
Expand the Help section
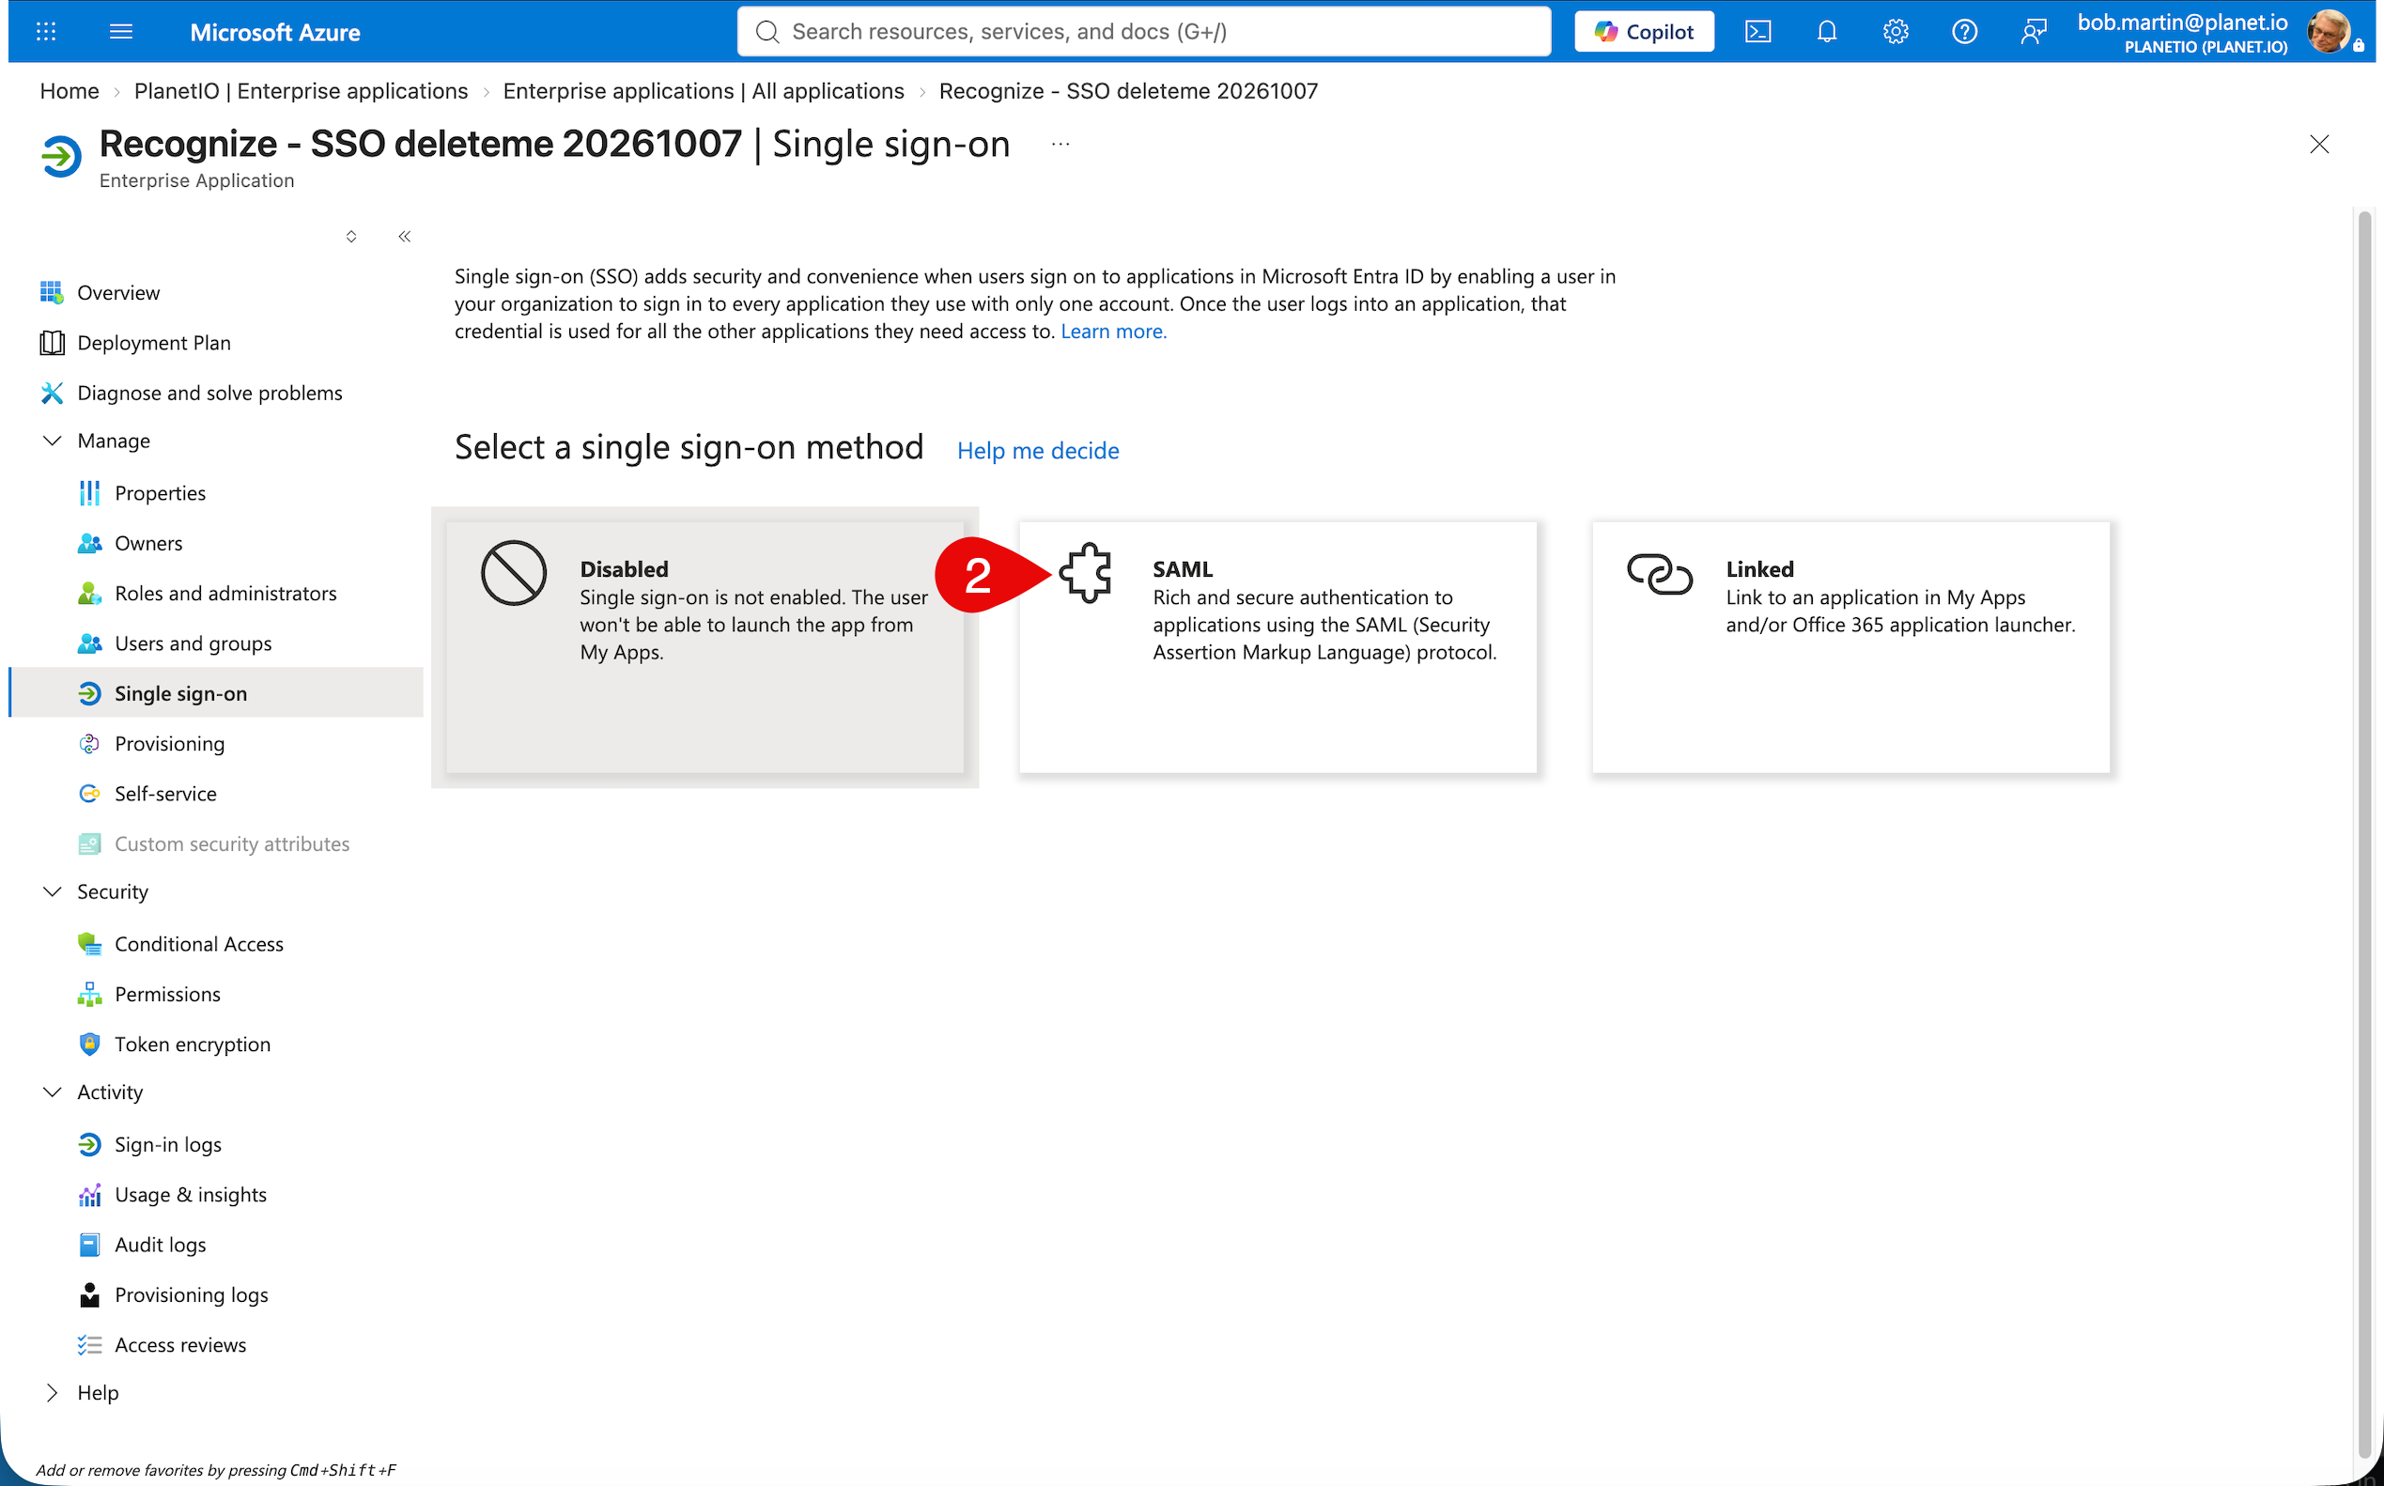pos(52,1393)
